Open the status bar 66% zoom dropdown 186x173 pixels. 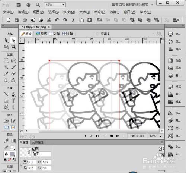tap(160, 136)
